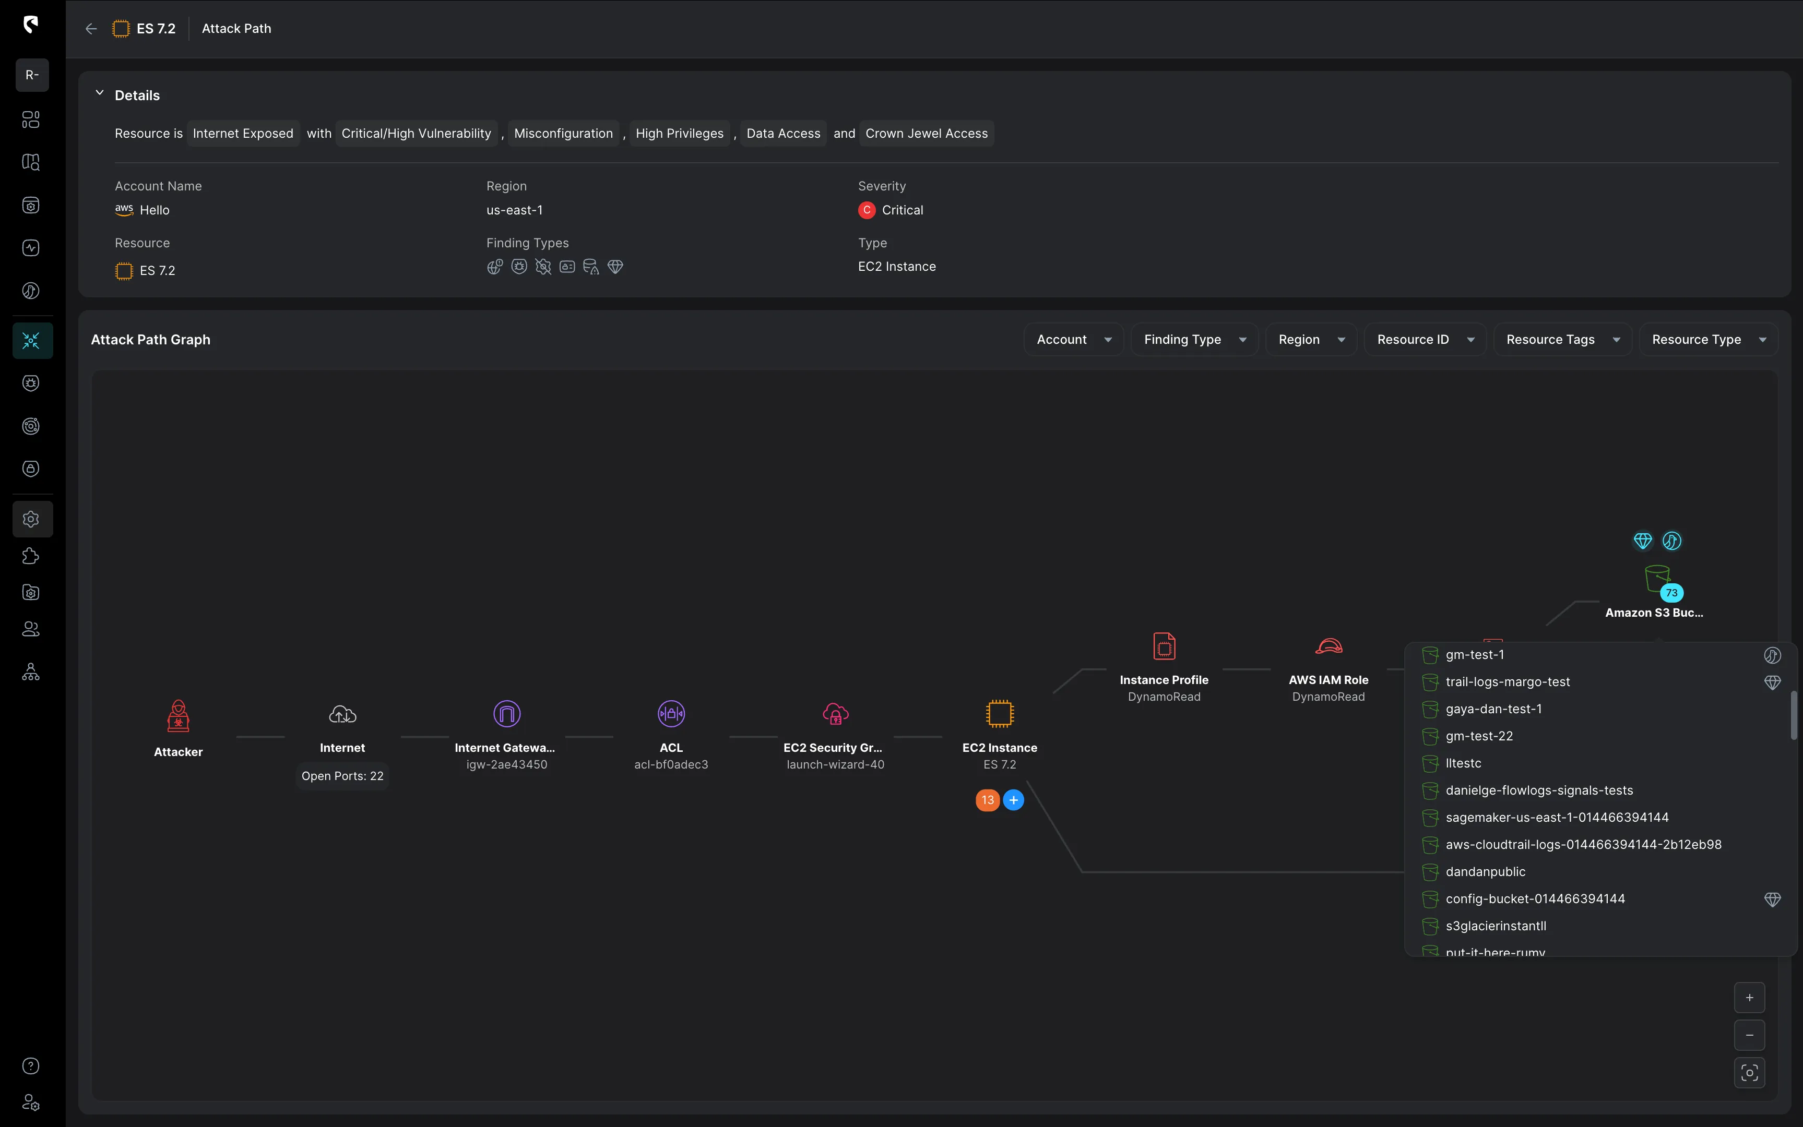1803x1127 pixels.
Task: Open the Finding Type filter dropdown
Action: [1194, 339]
